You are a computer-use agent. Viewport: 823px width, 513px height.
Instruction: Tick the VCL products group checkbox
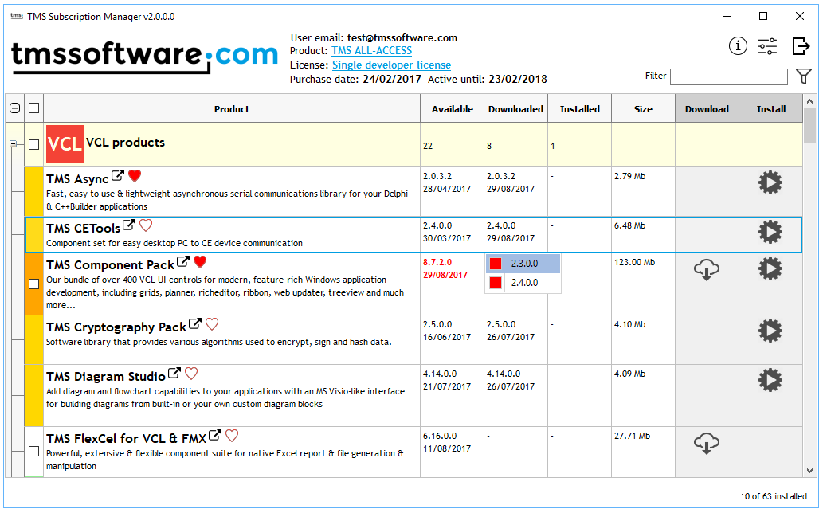[33, 144]
